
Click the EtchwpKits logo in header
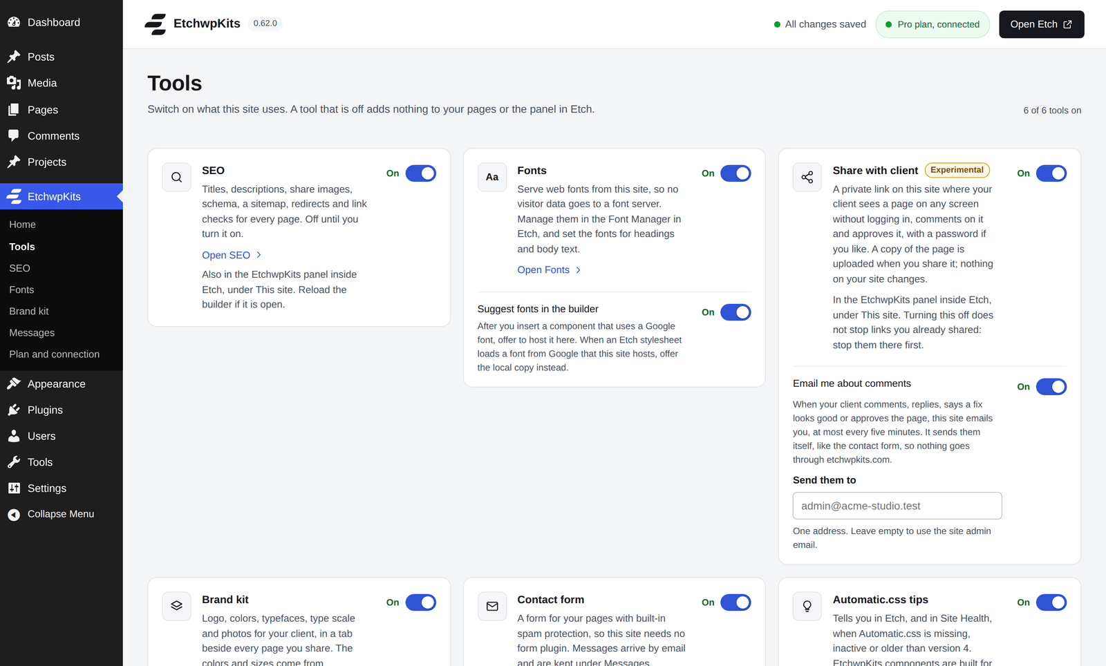tap(156, 24)
